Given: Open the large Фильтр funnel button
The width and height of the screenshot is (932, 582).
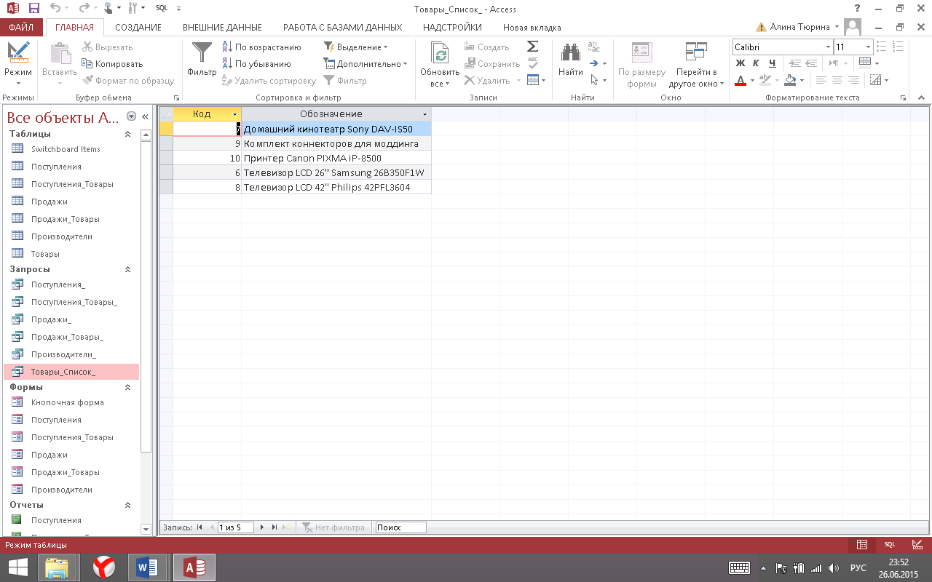Looking at the screenshot, I should click(x=202, y=60).
